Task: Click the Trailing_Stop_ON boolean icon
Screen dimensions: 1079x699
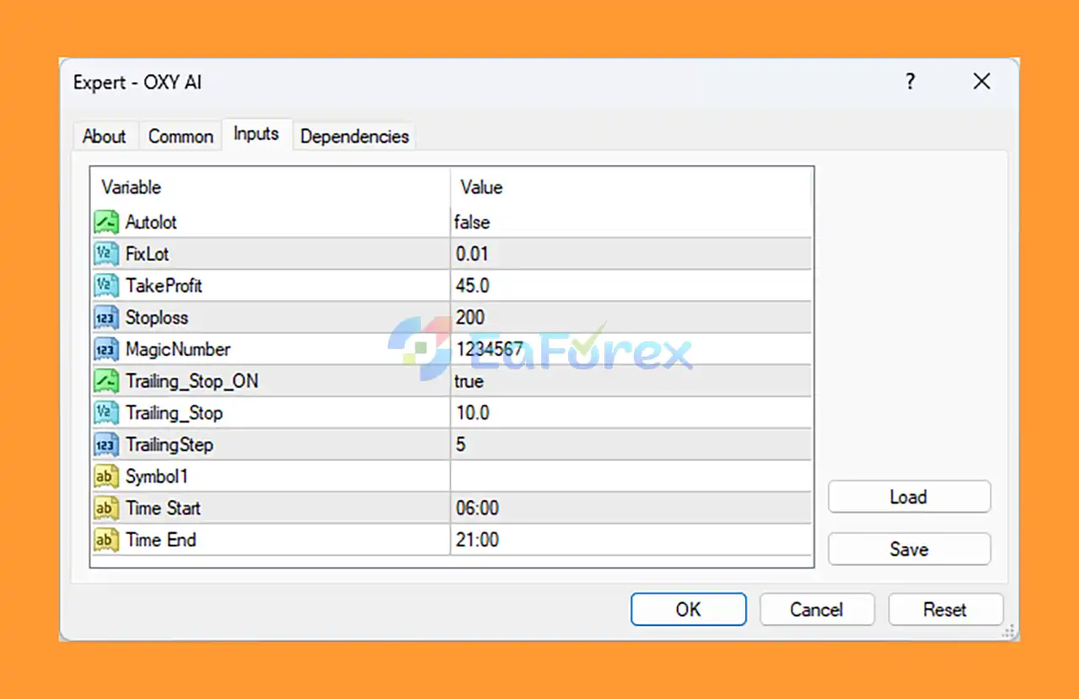Action: (x=105, y=381)
